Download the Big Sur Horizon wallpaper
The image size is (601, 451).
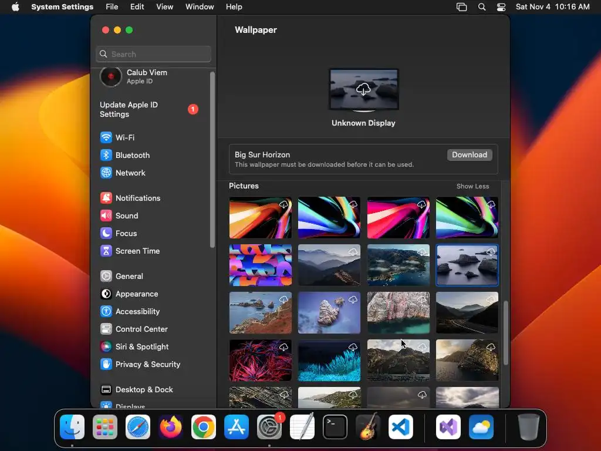[470, 154]
